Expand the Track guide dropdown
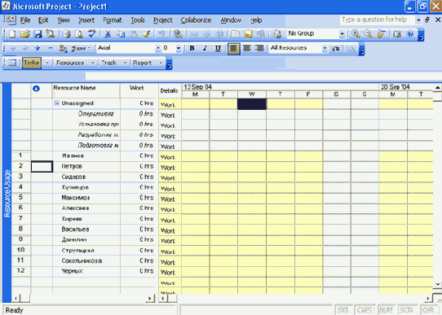 tap(125, 63)
